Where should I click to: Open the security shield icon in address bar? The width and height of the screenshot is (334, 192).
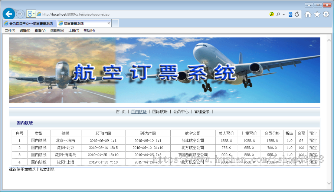coord(30,14)
